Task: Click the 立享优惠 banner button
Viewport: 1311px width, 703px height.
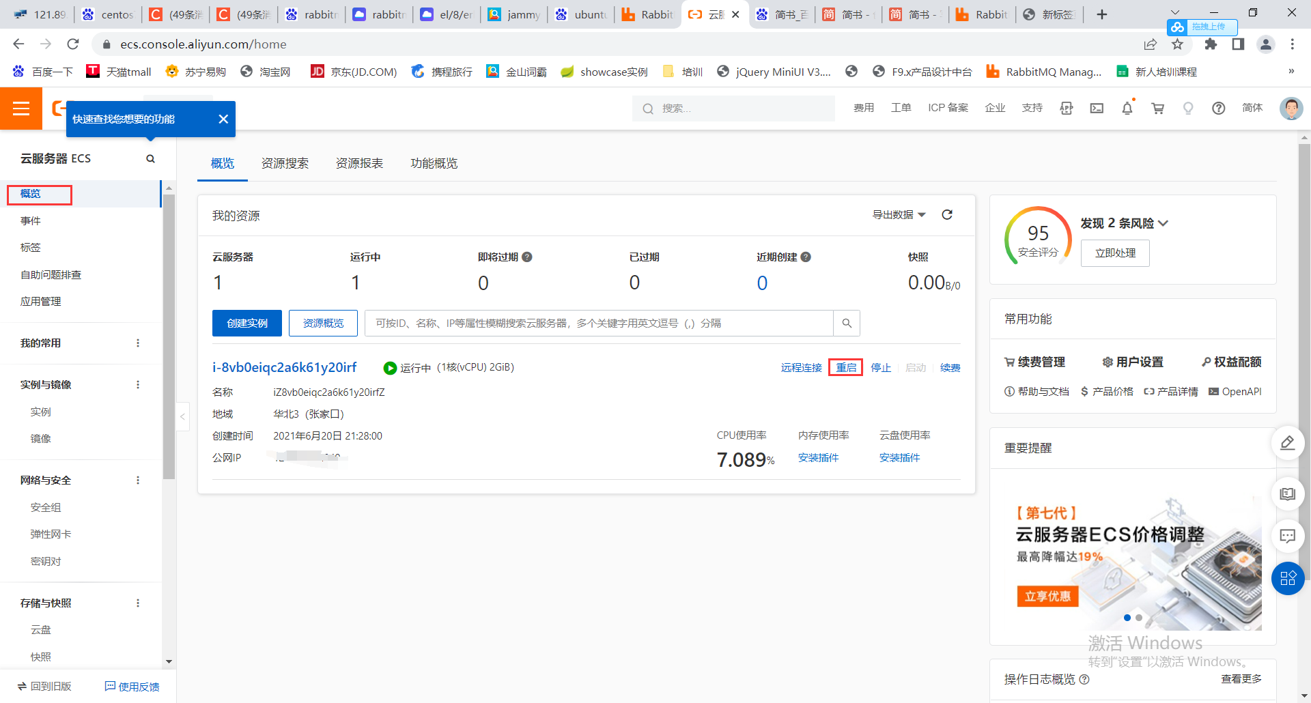Action: (x=1047, y=597)
